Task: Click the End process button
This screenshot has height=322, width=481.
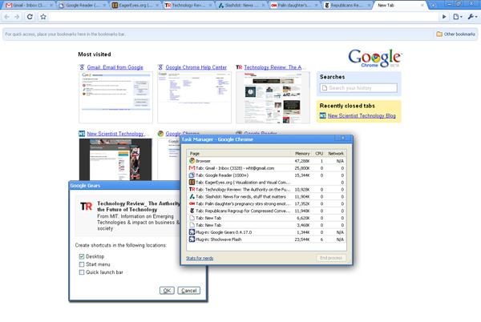Action: (331, 258)
